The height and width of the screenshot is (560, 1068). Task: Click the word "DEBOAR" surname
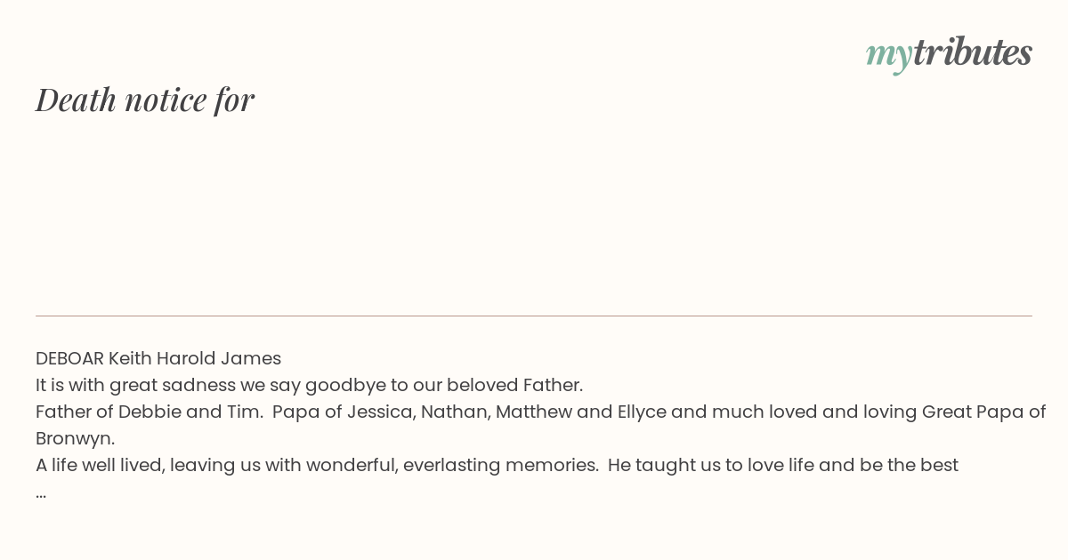(69, 358)
